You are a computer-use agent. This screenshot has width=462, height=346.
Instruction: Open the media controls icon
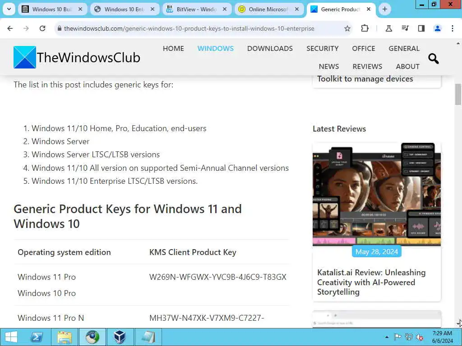405,28
